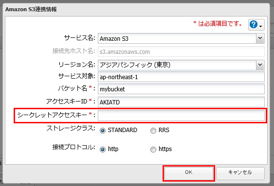The image size is (274, 186).
Task: Choose the http connection protocol radio button
Action: [x=103, y=150]
